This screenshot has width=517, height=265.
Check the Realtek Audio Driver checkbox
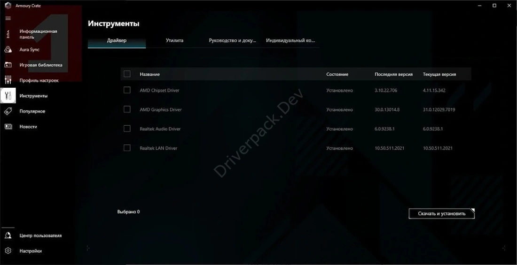click(127, 129)
